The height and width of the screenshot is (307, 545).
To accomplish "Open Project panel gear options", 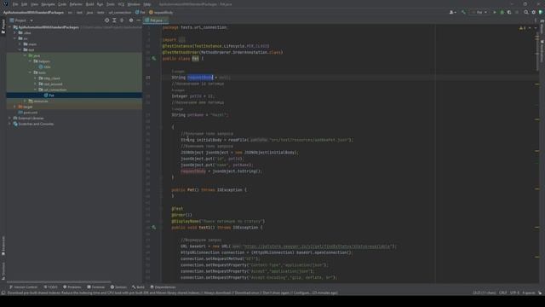I will point(131,20).
